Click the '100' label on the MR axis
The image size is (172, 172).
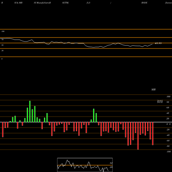coord(168,97)
